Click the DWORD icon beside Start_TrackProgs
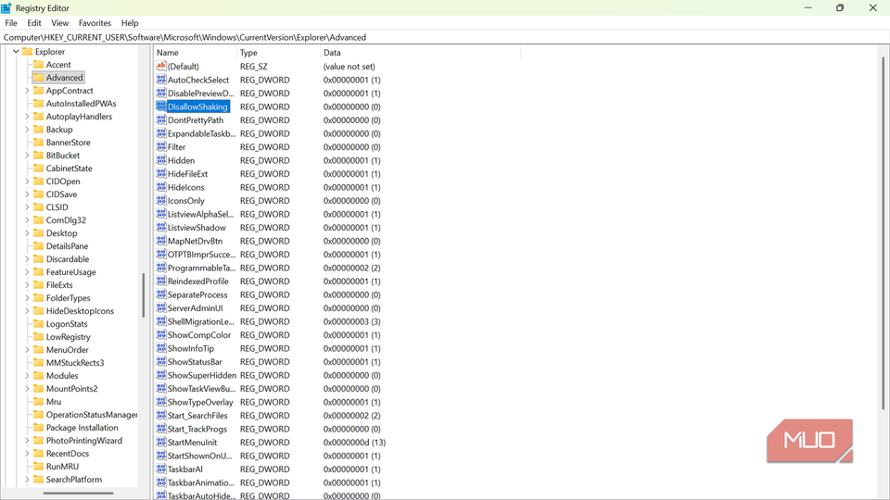Screen dimensions: 890x500 (161, 429)
